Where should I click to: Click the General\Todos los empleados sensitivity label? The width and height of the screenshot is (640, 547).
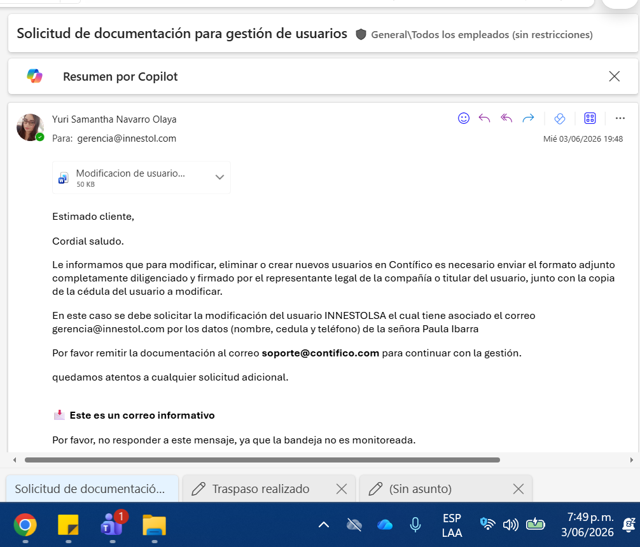tap(482, 35)
